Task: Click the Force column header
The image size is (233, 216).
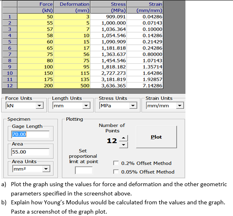Action: (x=35, y=4)
